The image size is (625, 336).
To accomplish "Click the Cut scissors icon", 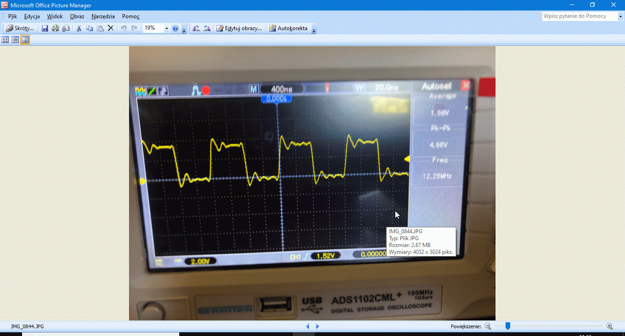I will 79,28.
